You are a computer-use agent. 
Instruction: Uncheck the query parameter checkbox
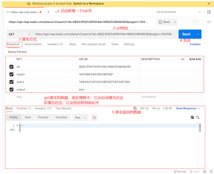pos(11,82)
